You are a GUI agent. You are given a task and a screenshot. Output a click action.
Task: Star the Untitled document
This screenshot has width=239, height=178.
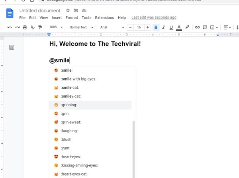[68, 10]
